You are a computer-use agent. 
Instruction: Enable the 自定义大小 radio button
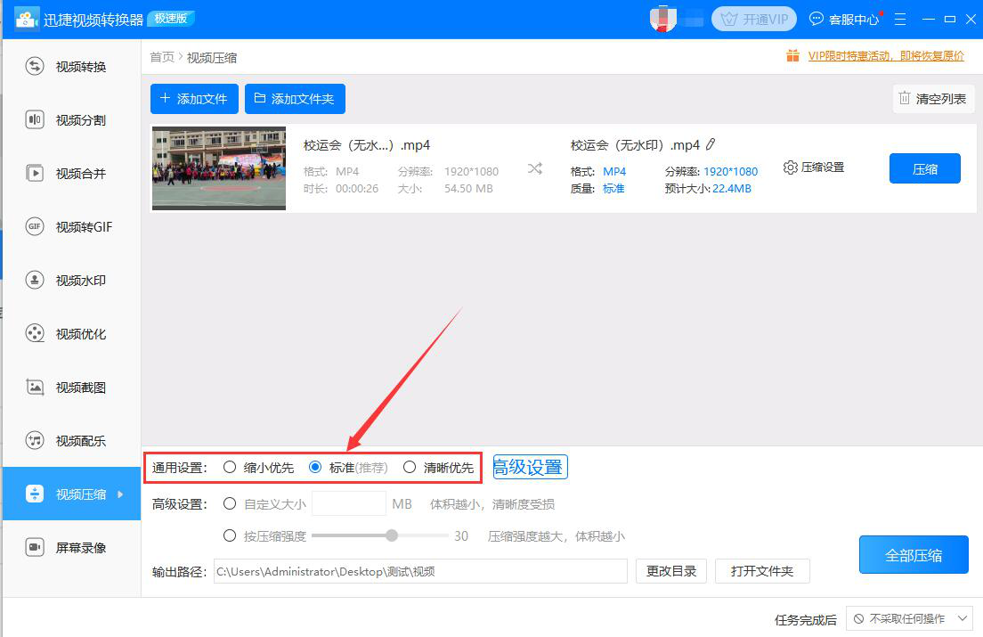(x=230, y=504)
